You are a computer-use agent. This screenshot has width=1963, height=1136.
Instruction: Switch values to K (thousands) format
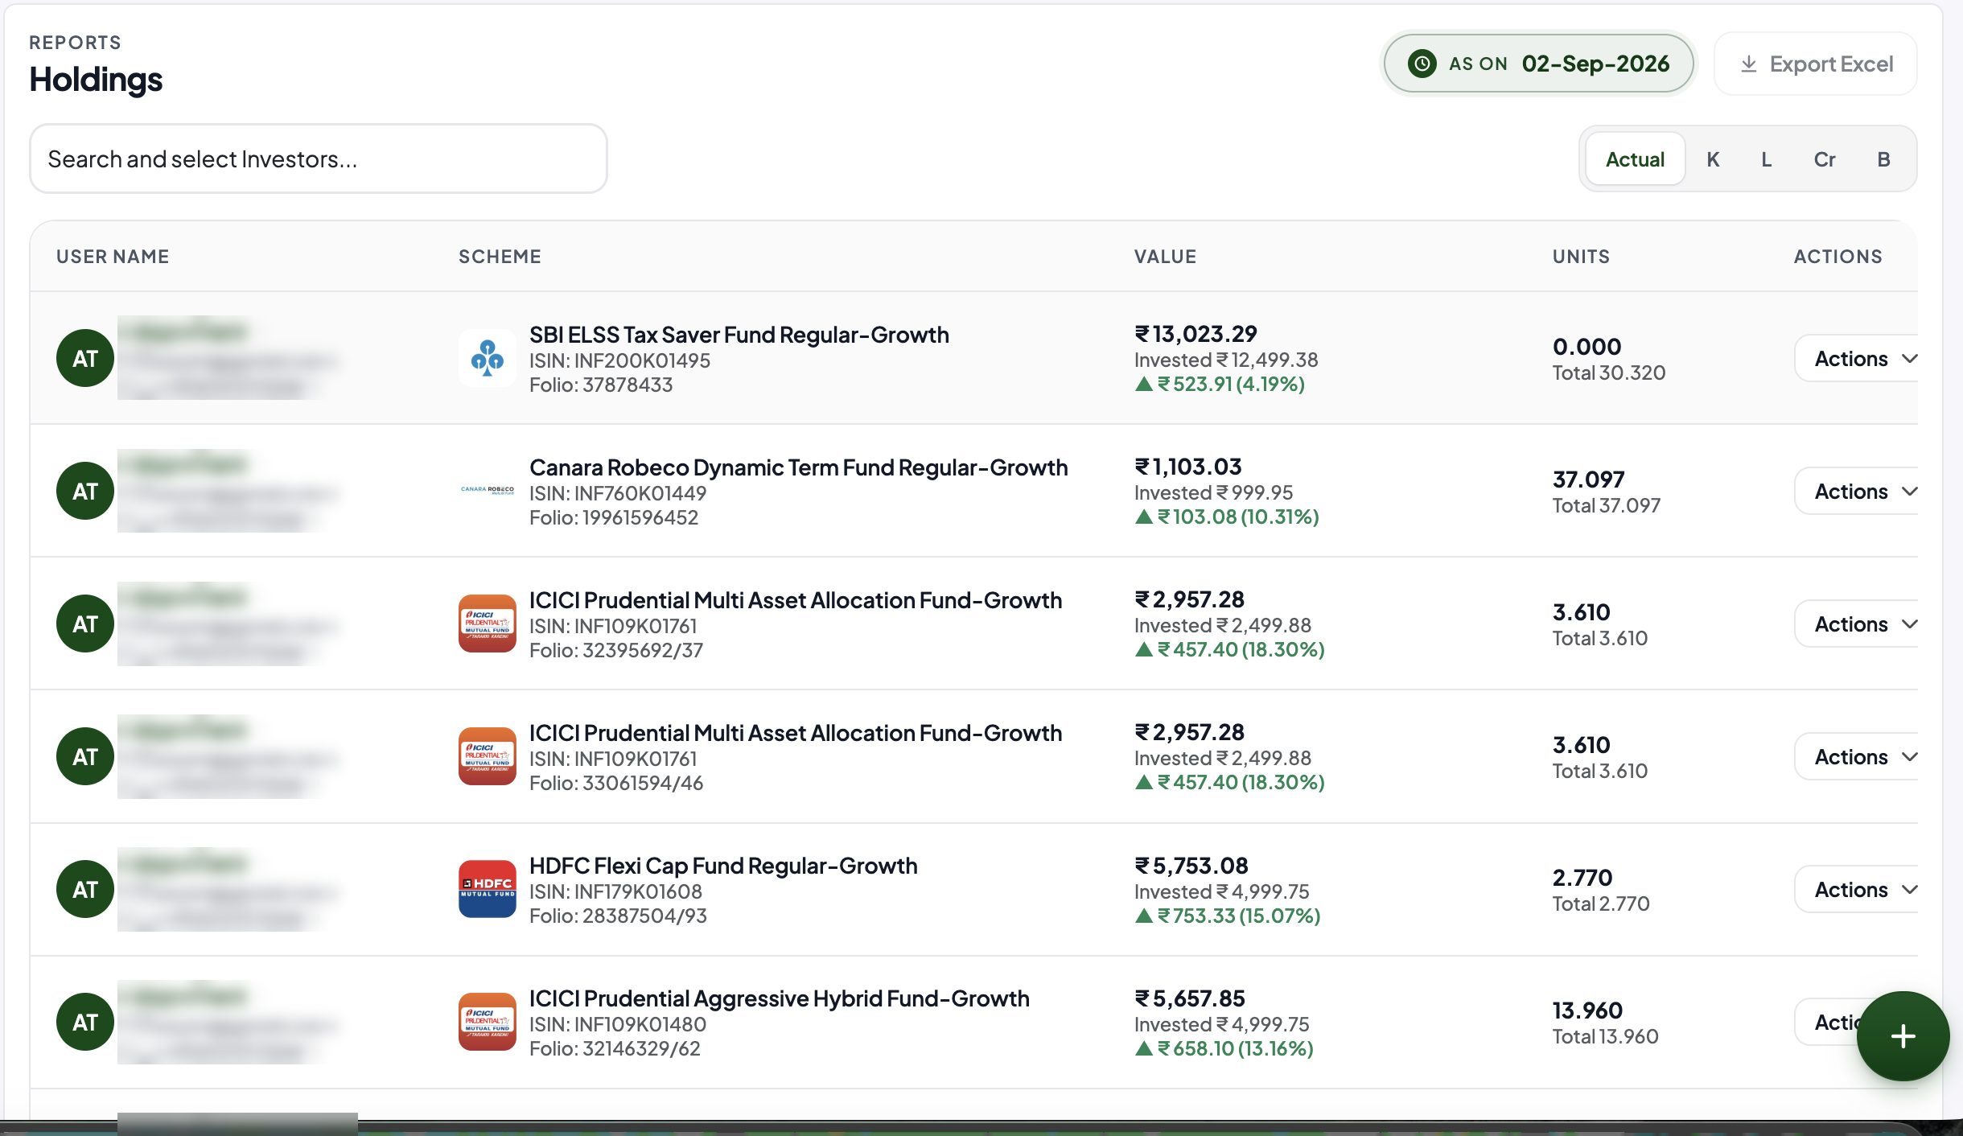coord(1714,159)
